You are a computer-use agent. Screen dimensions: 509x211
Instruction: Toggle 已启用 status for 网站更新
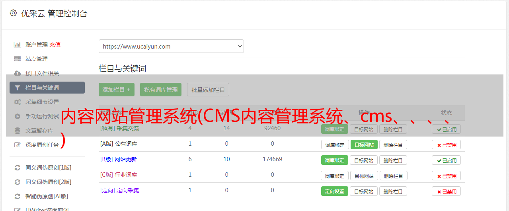click(x=447, y=160)
